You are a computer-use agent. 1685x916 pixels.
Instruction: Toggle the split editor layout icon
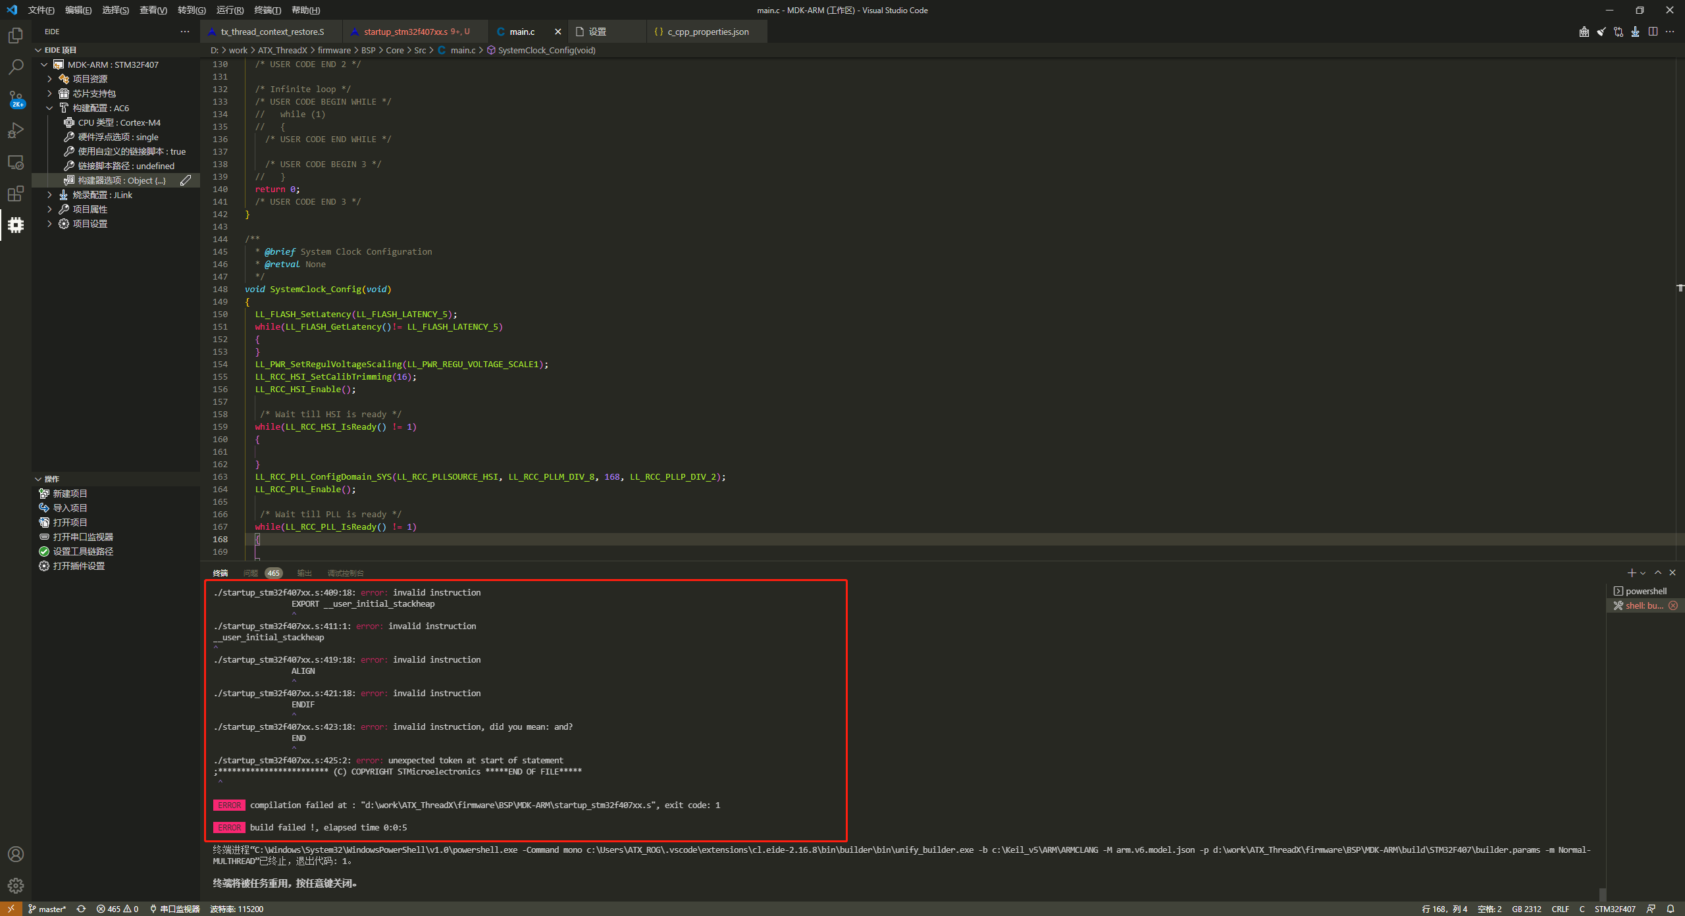tap(1653, 32)
